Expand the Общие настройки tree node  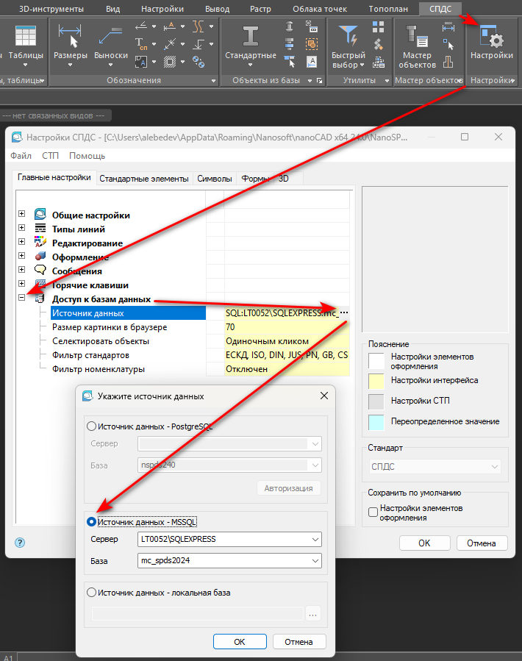tap(22, 215)
